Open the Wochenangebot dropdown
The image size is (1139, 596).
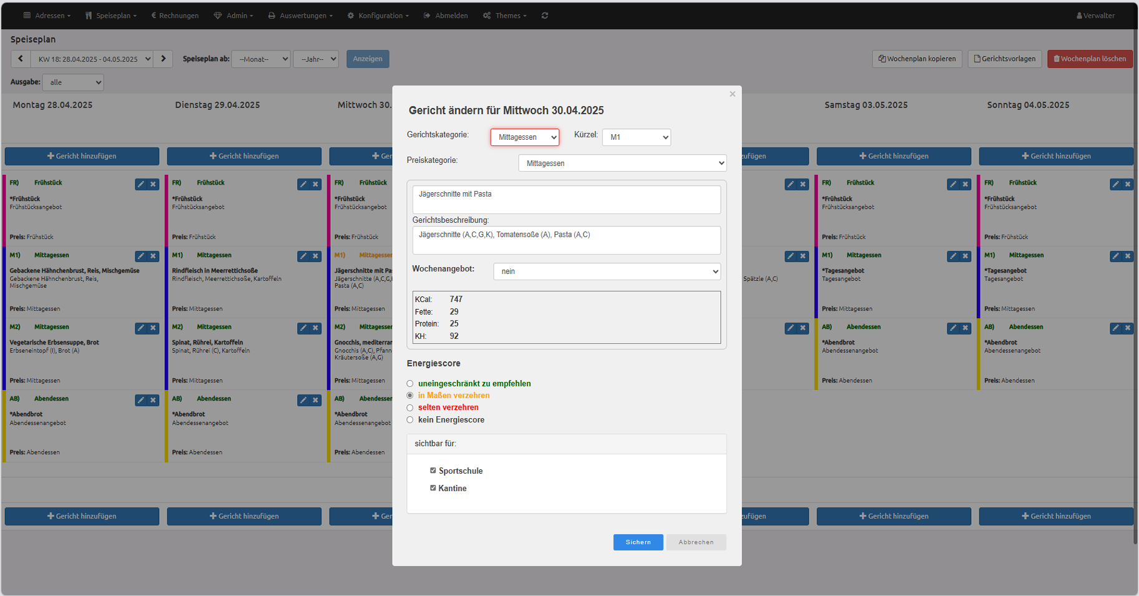[x=607, y=271]
